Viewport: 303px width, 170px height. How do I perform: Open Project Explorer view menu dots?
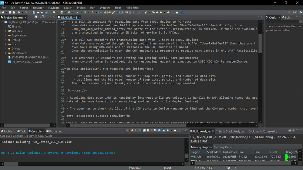pyautogui.click(x=47, y=17)
